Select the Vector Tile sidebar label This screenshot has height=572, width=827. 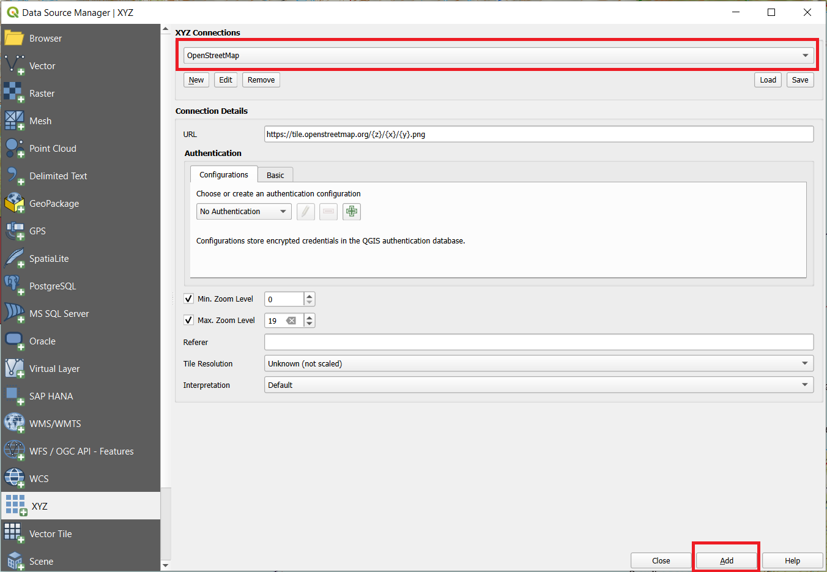coord(51,533)
